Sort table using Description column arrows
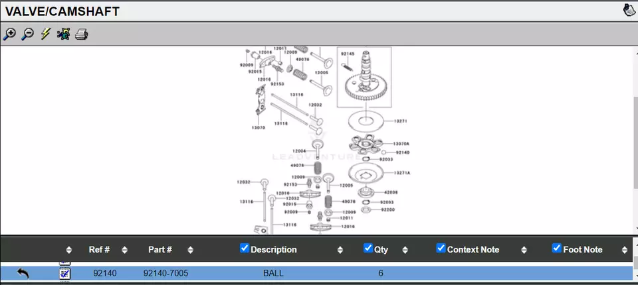The image size is (638, 285). click(x=340, y=250)
